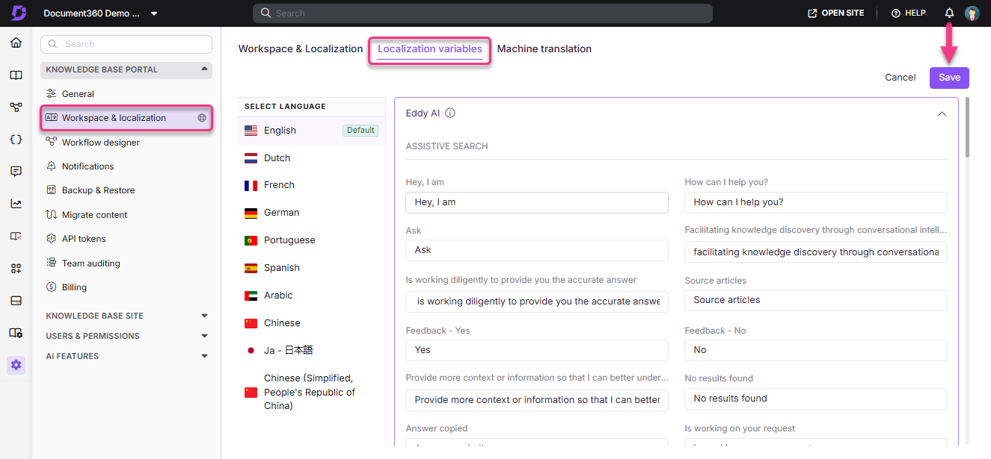Open the API code braces icon
The height and width of the screenshot is (459, 991).
16,139
